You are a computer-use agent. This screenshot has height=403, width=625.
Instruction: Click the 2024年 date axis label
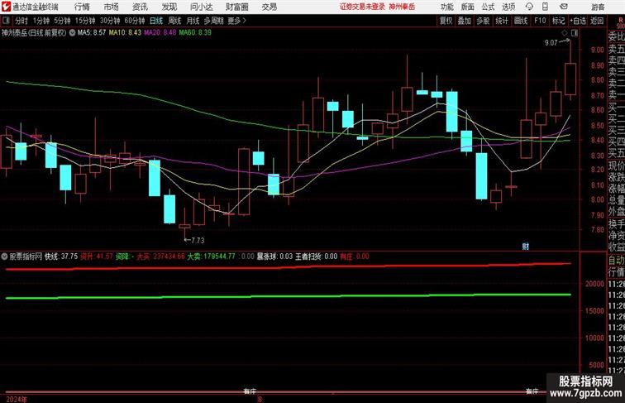coord(17,399)
